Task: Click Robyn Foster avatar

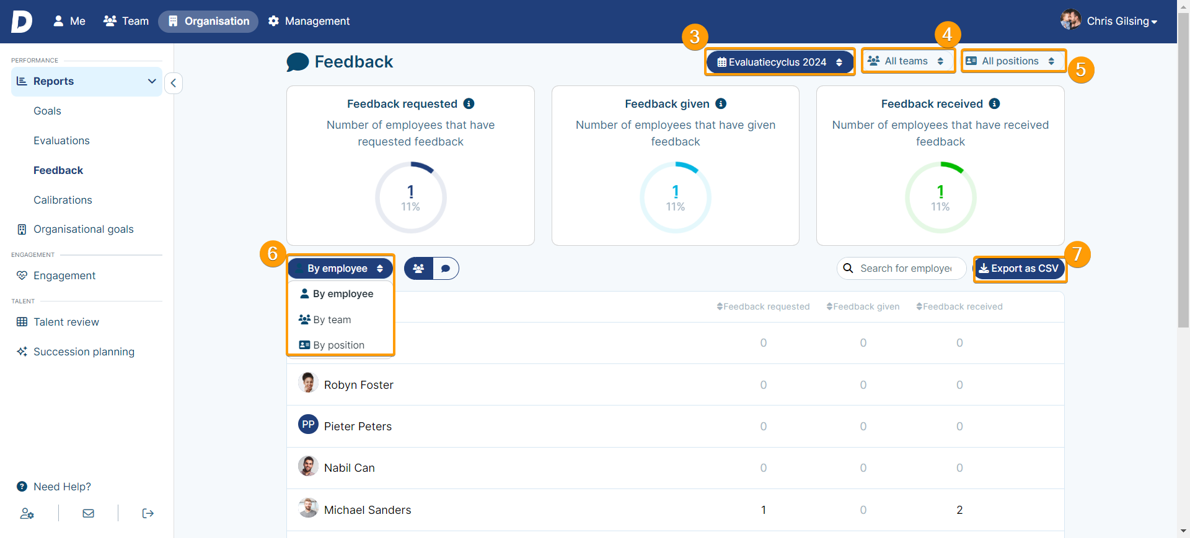Action: click(308, 383)
